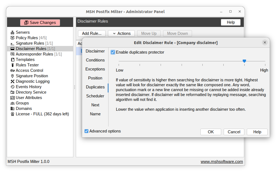
Task: Select the Duplicates tab
Action: click(95, 87)
